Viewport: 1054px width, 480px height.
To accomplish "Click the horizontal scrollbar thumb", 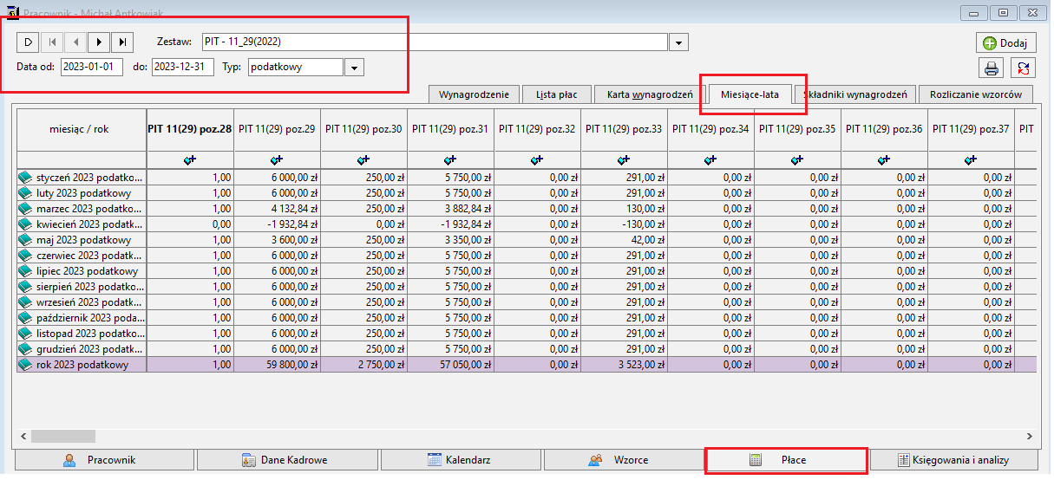I will pyautogui.click(x=63, y=437).
